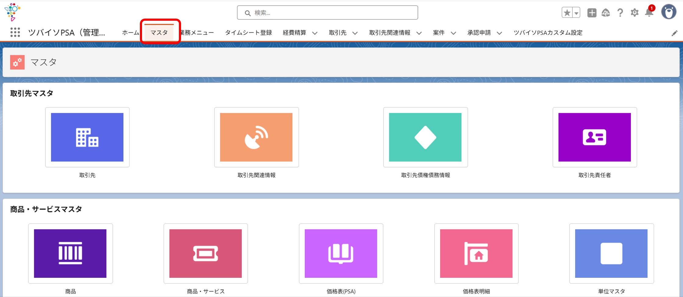Open the ツバイソPSAカスタム設定 tab
This screenshot has width=683, height=297.
click(548, 32)
